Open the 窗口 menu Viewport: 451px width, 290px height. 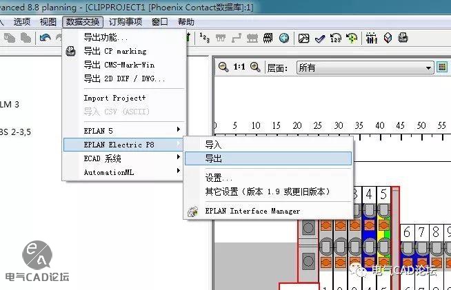[x=160, y=22]
